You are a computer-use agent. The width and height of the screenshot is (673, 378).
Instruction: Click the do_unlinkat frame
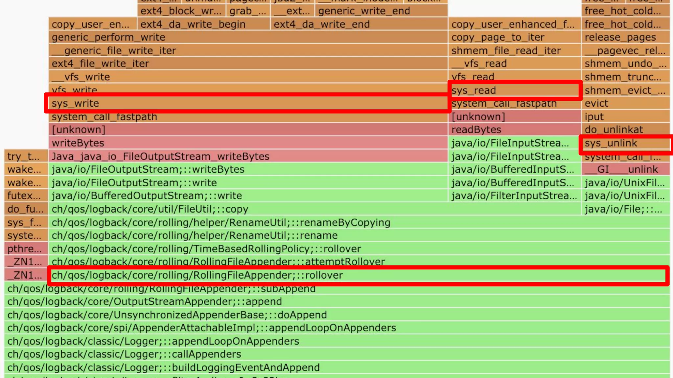[x=626, y=130]
